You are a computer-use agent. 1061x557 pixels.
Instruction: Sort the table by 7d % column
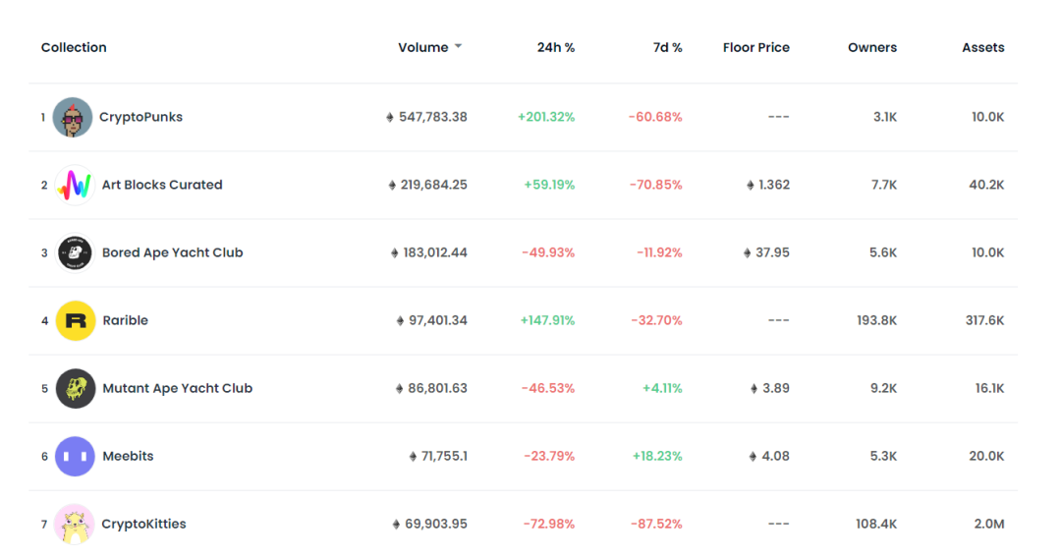667,47
